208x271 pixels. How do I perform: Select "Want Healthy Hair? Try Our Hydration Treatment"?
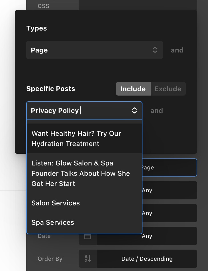point(76,139)
